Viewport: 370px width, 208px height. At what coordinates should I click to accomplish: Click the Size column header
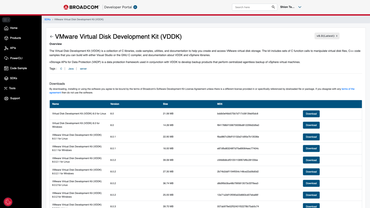[x=165, y=104]
